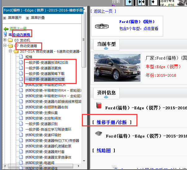This screenshot has height=170, width=187.
Task: Click the 返回上一页 link
Action: (103, 11)
